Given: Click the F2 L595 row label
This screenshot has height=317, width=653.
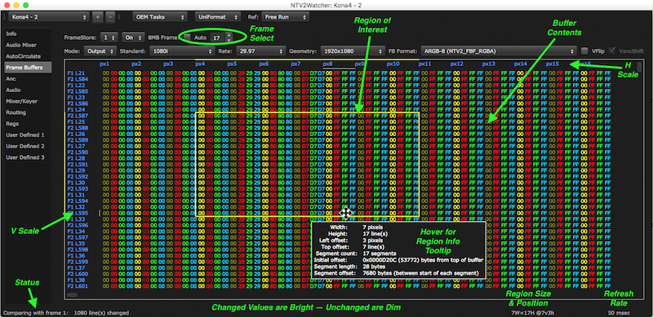Looking at the screenshot, I should [78, 213].
